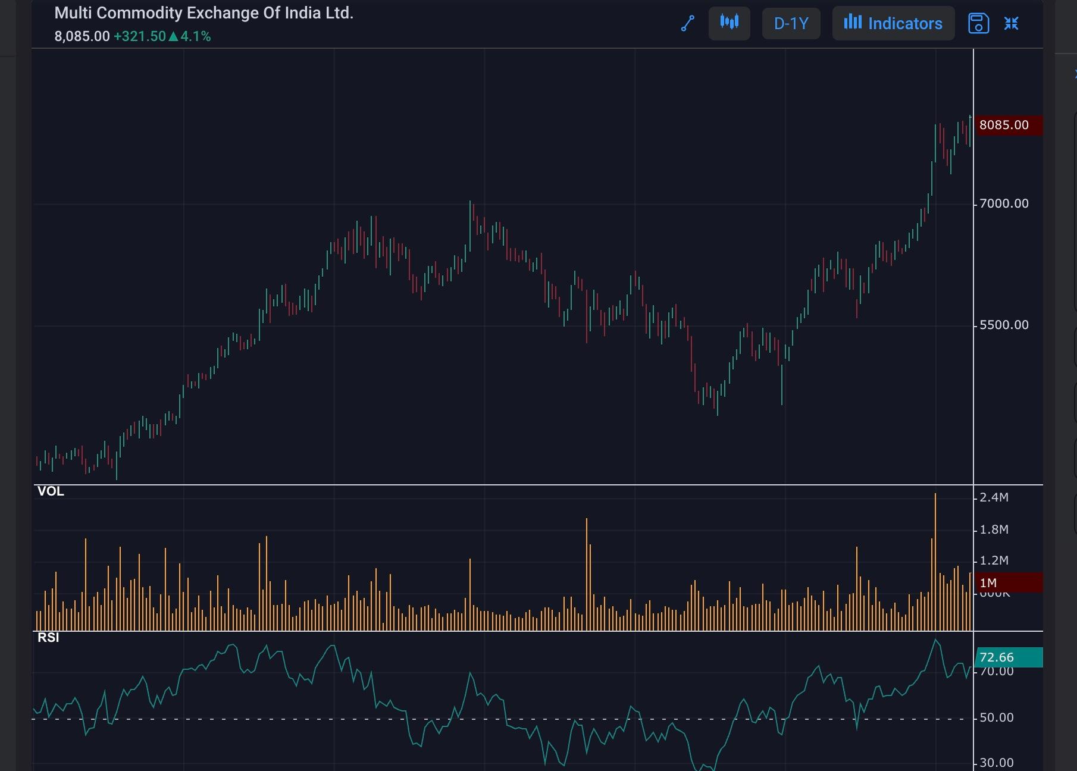Click the 5500.00 price axis label
This screenshot has height=771, width=1077.
[1004, 325]
